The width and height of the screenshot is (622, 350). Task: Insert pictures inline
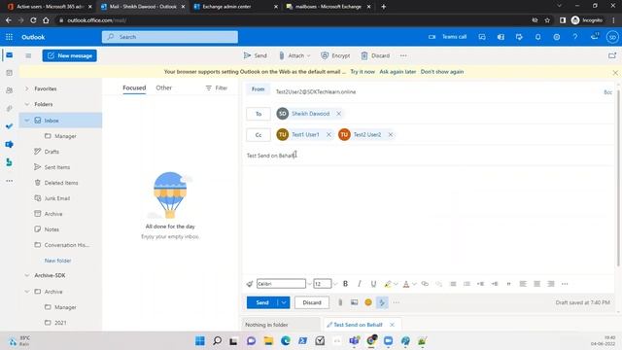(354, 302)
